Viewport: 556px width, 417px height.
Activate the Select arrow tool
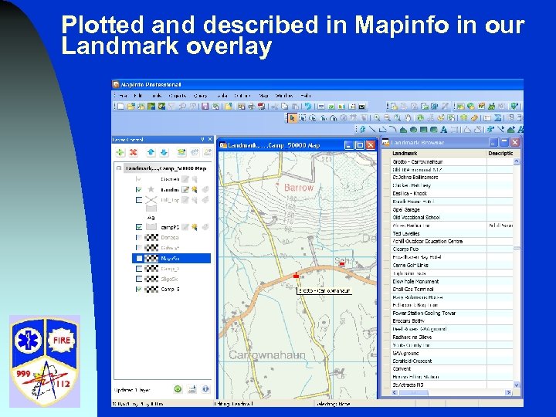[x=293, y=118]
